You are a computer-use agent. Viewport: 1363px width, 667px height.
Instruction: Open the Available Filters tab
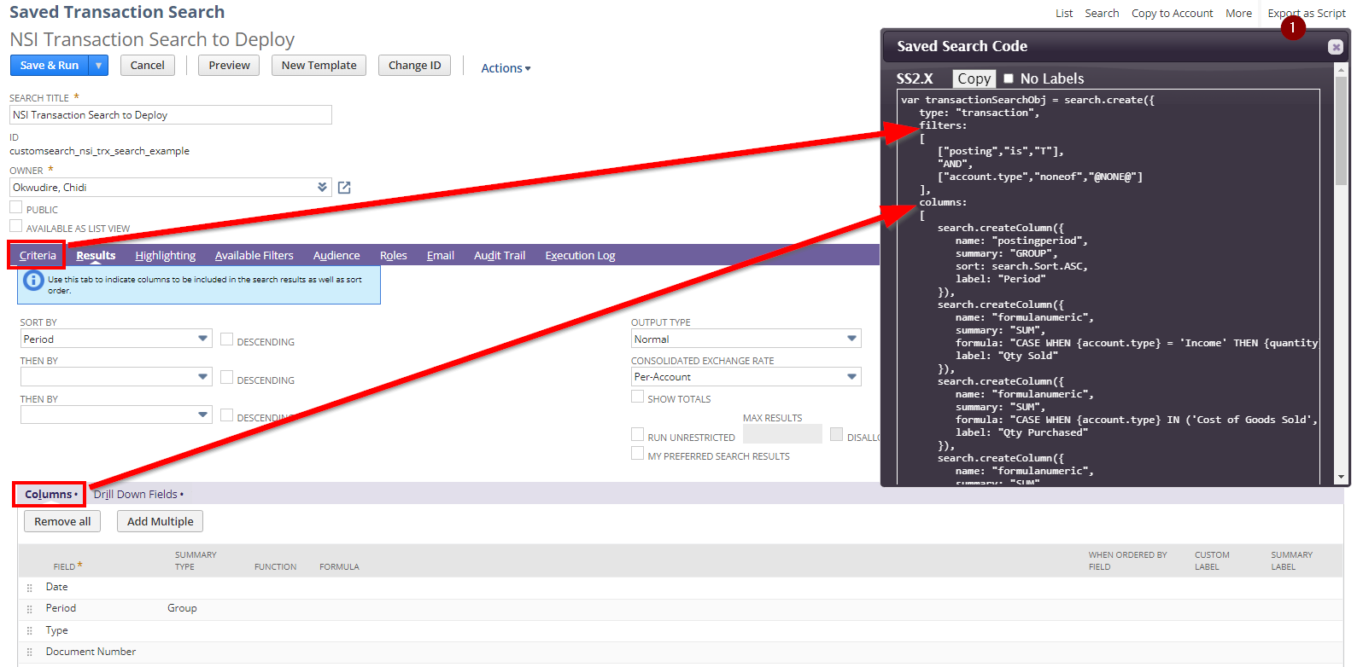254,255
